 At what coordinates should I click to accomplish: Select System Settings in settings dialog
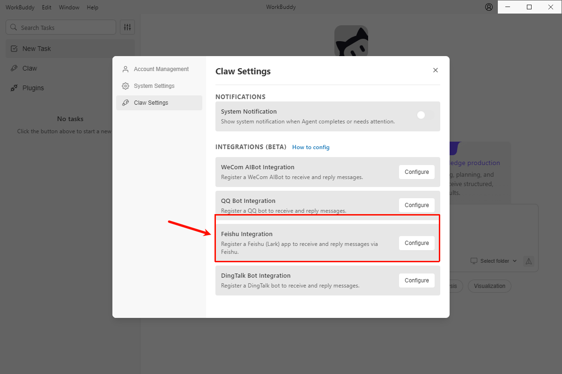click(159, 86)
